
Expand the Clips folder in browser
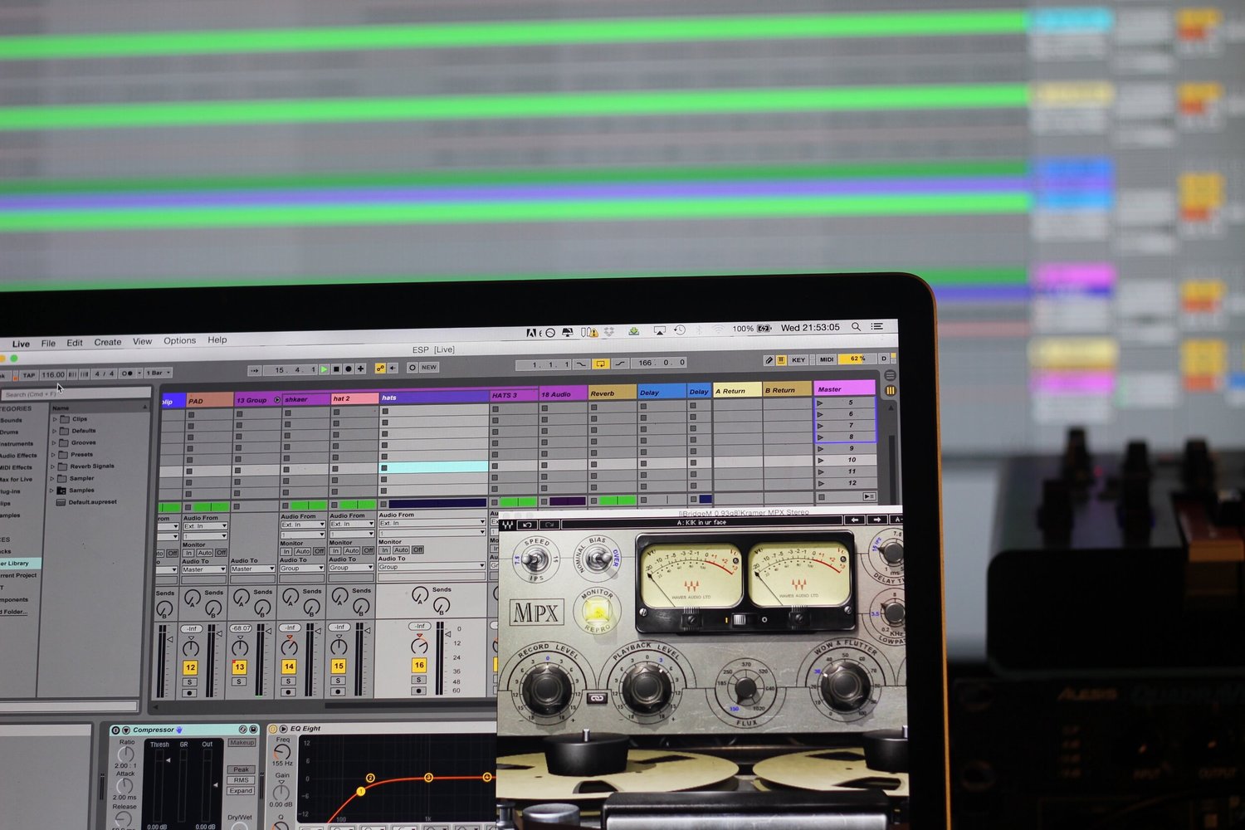coord(55,419)
